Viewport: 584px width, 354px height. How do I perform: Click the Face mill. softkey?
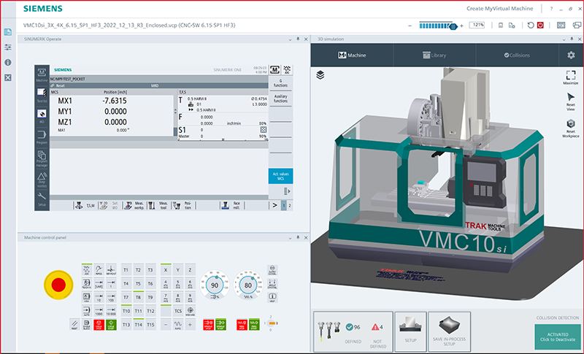231,206
